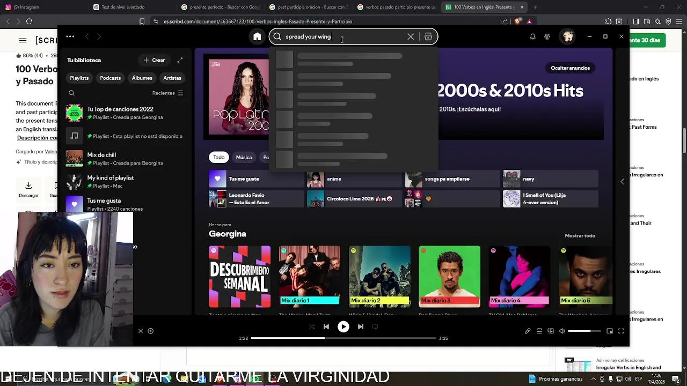Open Spotify notifications bell

532,36
